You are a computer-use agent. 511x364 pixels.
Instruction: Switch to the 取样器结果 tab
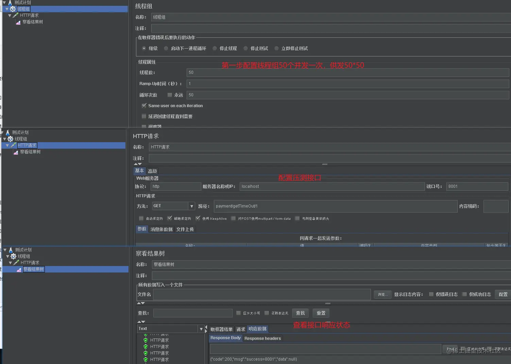pyautogui.click(x=221, y=329)
